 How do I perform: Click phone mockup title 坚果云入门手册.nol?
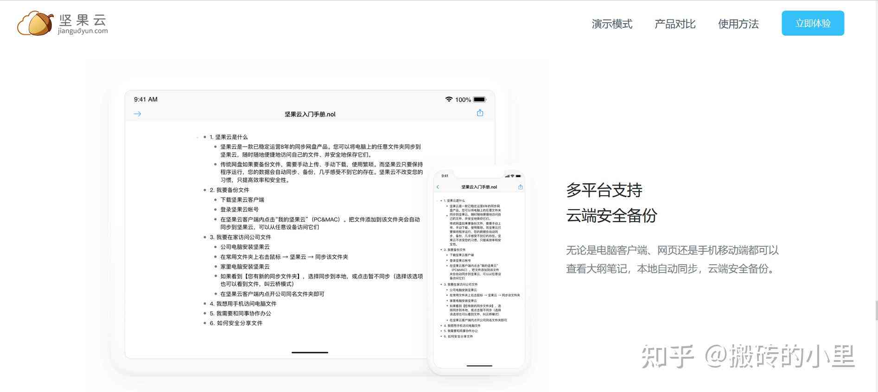479,187
